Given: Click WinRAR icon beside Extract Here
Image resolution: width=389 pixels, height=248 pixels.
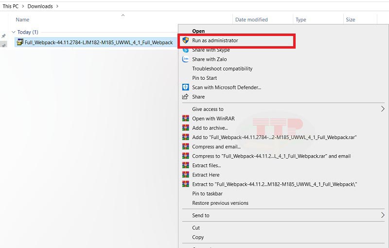Looking at the screenshot, I should point(185,175).
